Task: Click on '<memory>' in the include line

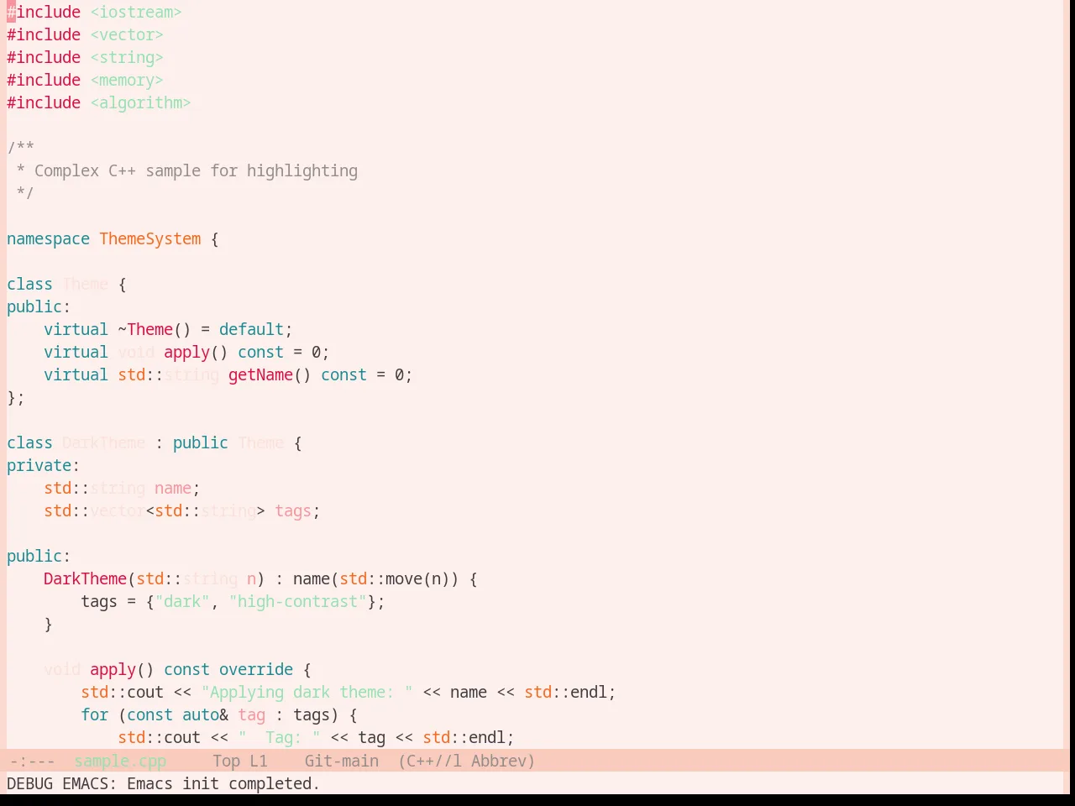Action: 127,80
